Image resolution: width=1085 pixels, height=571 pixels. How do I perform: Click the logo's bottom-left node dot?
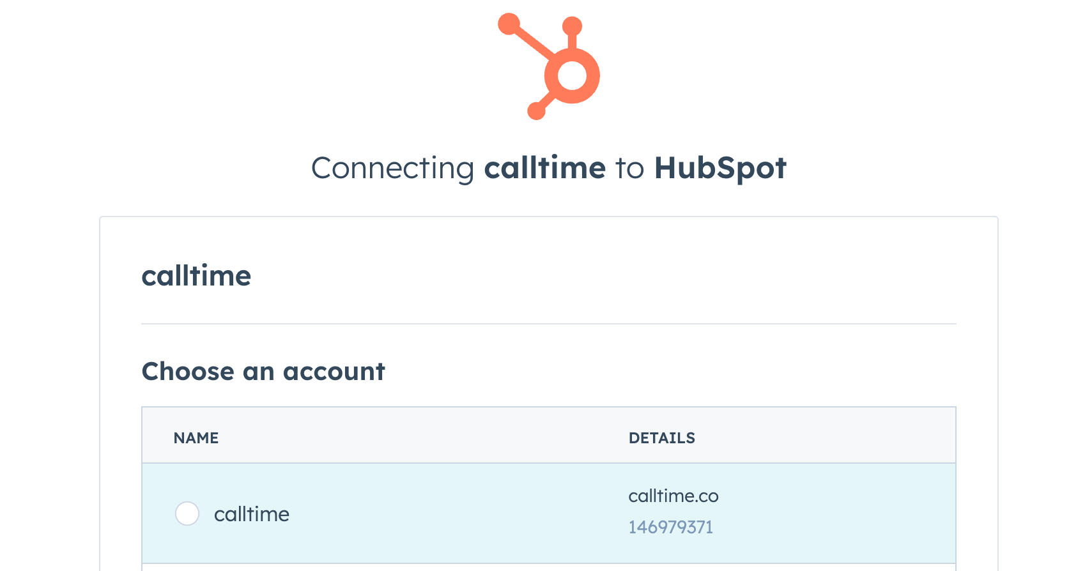(x=536, y=110)
